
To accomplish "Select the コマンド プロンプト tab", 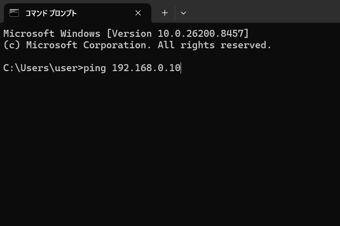I will point(77,13).
